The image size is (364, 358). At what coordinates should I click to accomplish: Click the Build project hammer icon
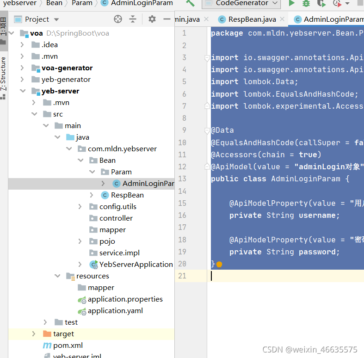coord(190,3)
